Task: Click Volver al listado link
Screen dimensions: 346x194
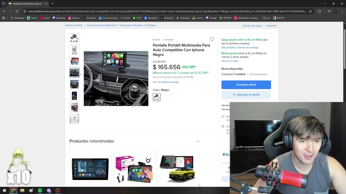Action: 74,25
